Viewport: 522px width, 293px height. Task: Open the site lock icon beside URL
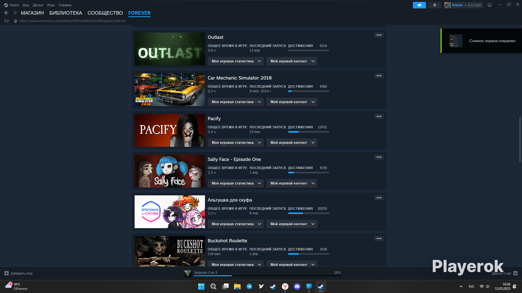[x=16, y=21]
